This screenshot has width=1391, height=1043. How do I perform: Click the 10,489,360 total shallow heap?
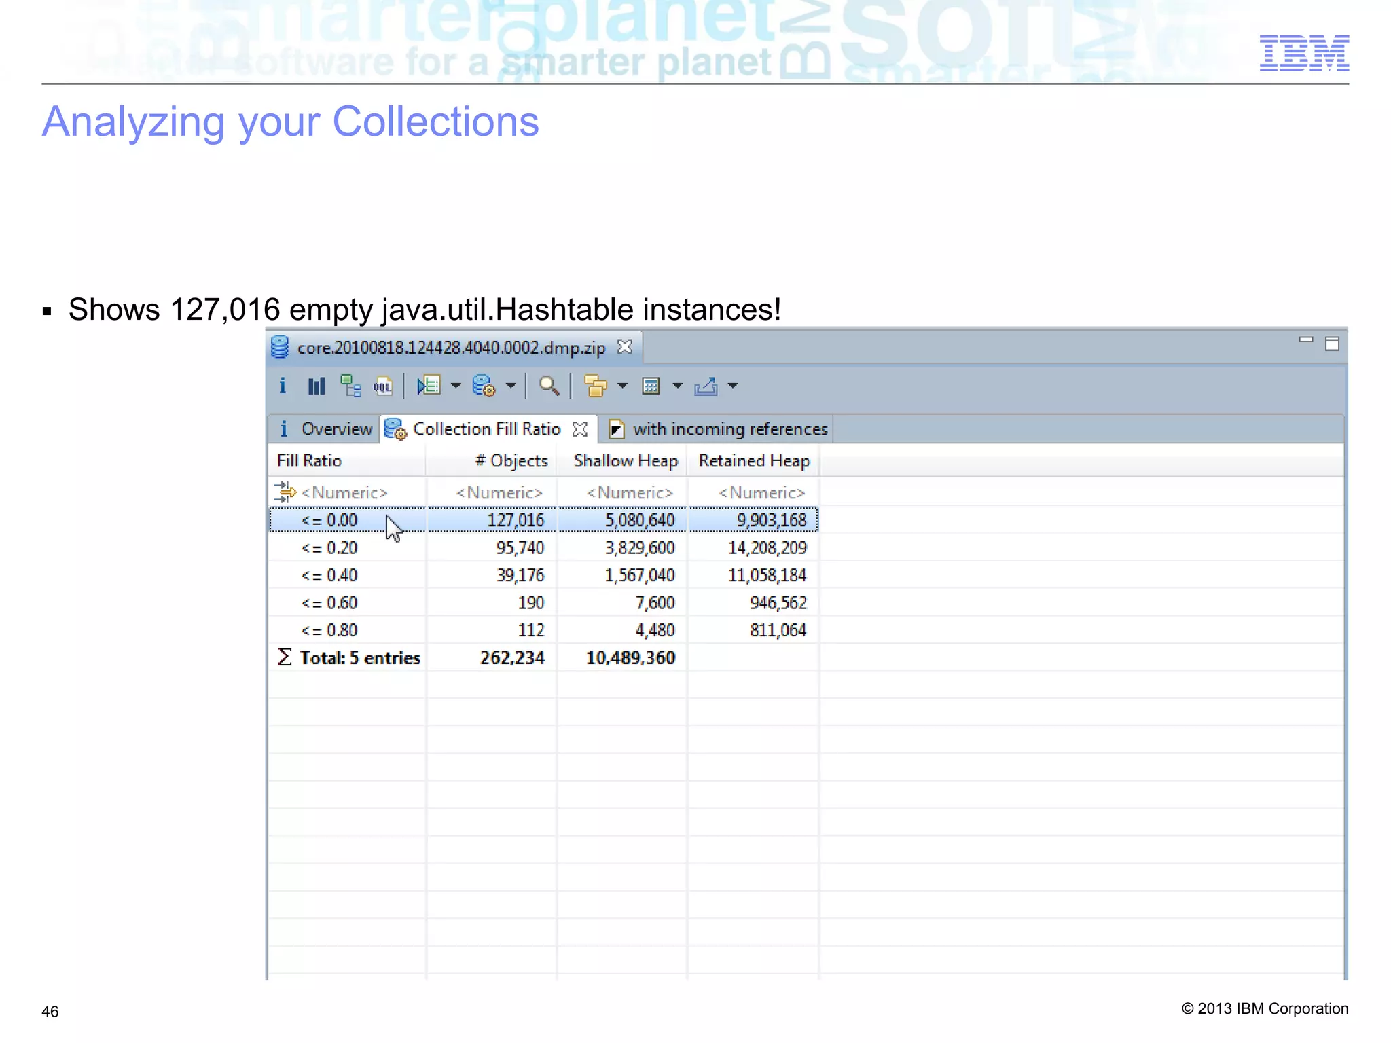pyautogui.click(x=630, y=658)
